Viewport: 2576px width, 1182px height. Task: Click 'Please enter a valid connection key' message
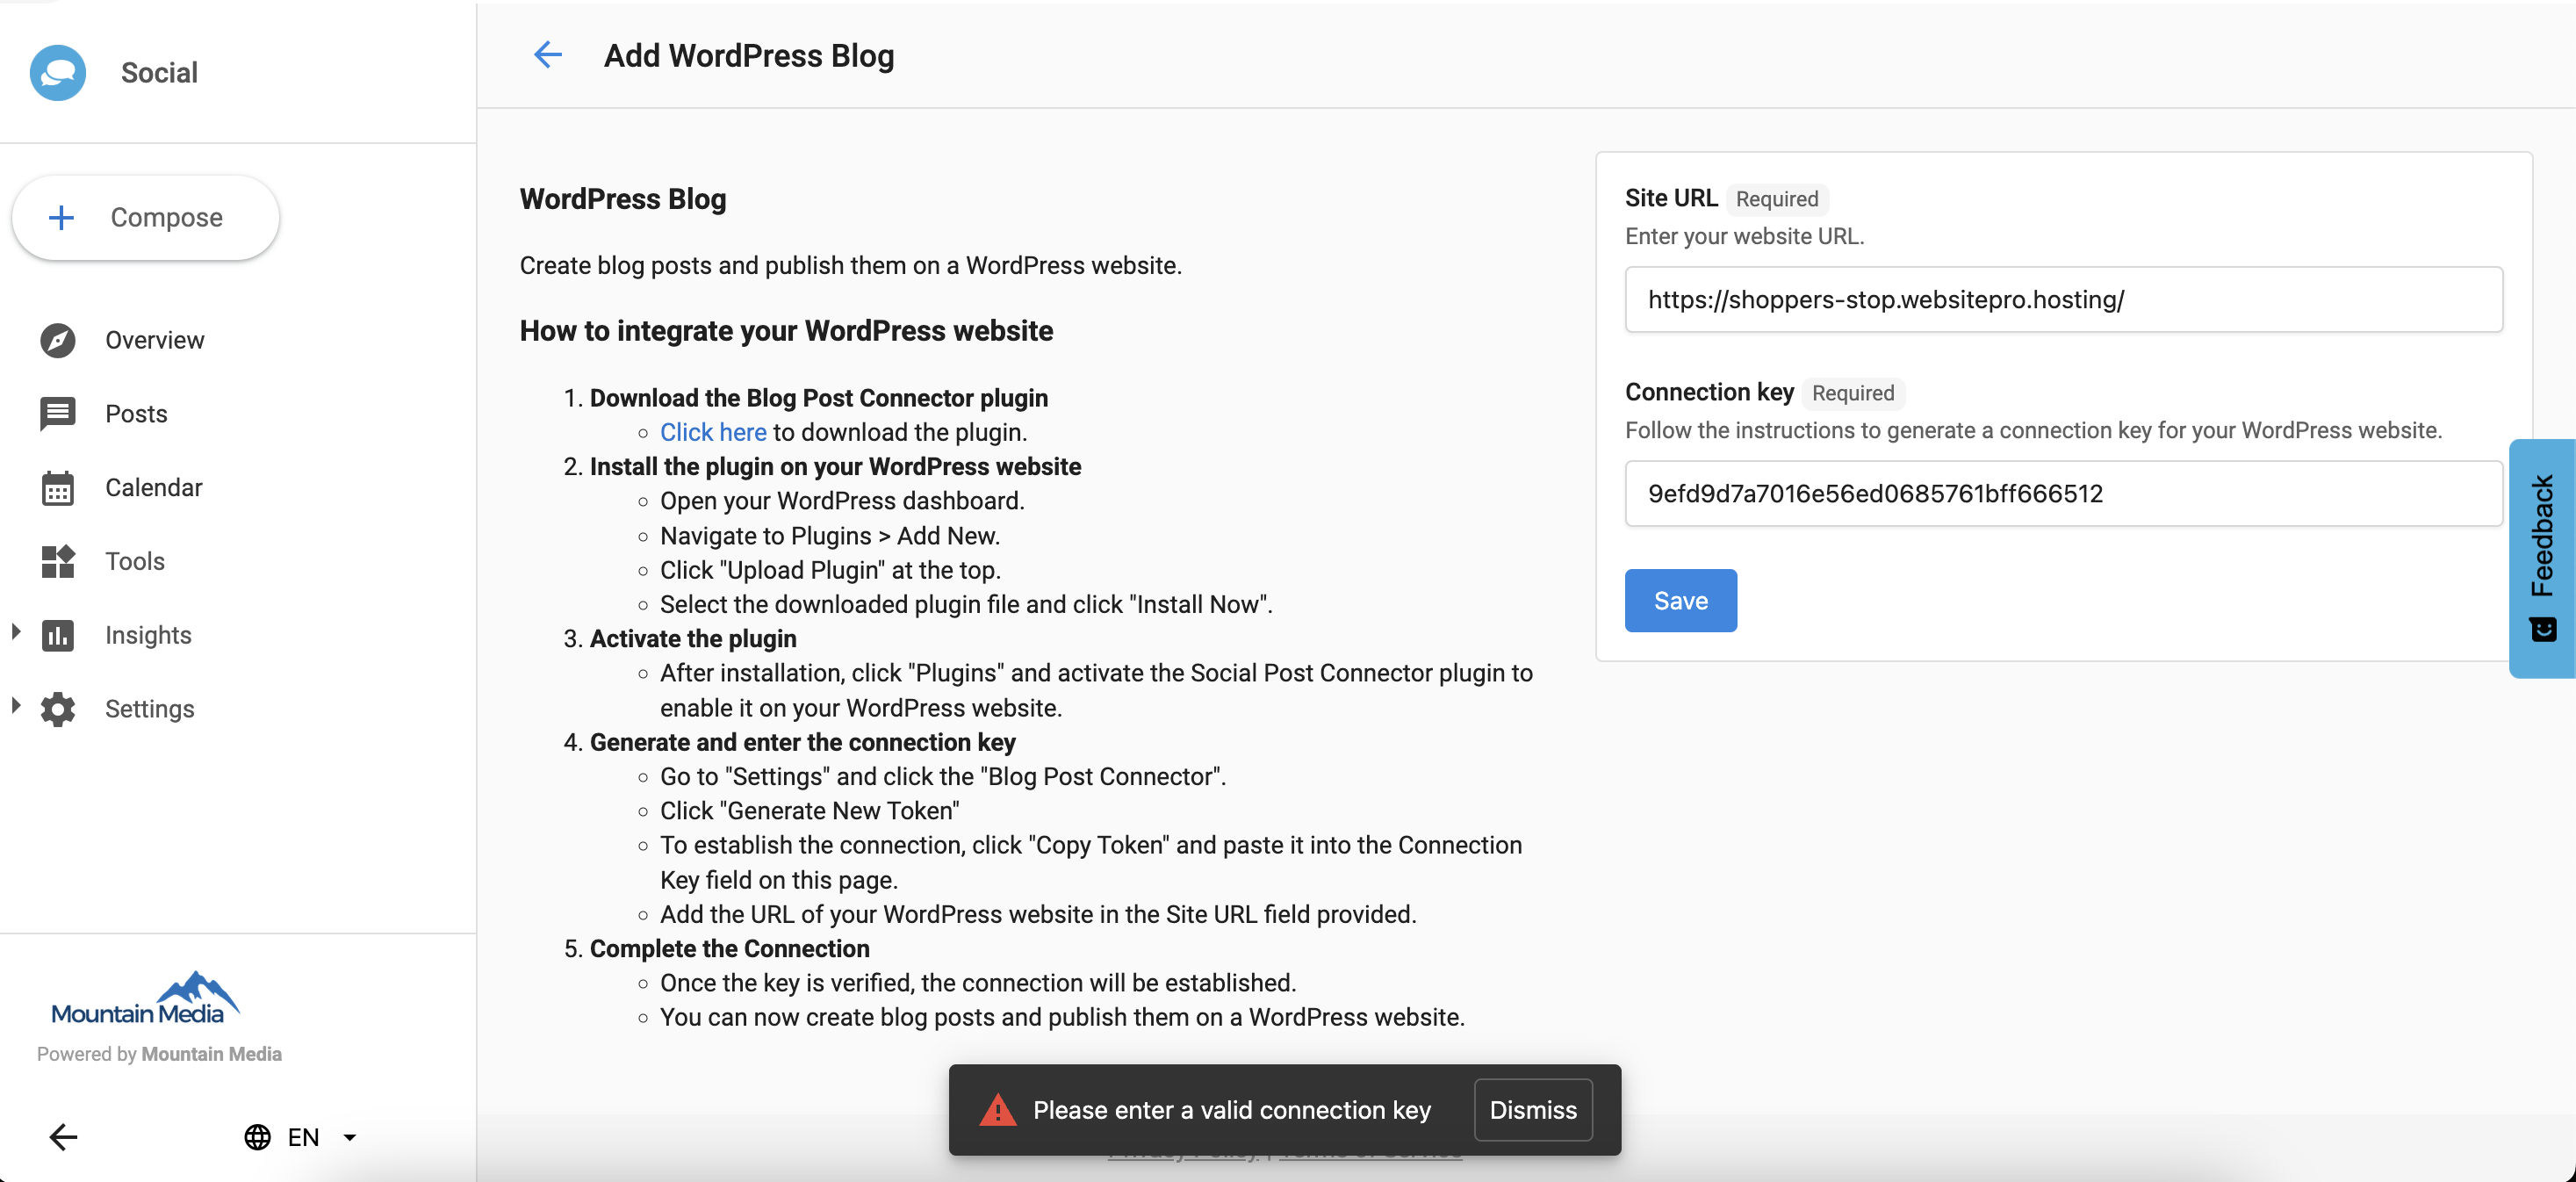[1232, 1110]
